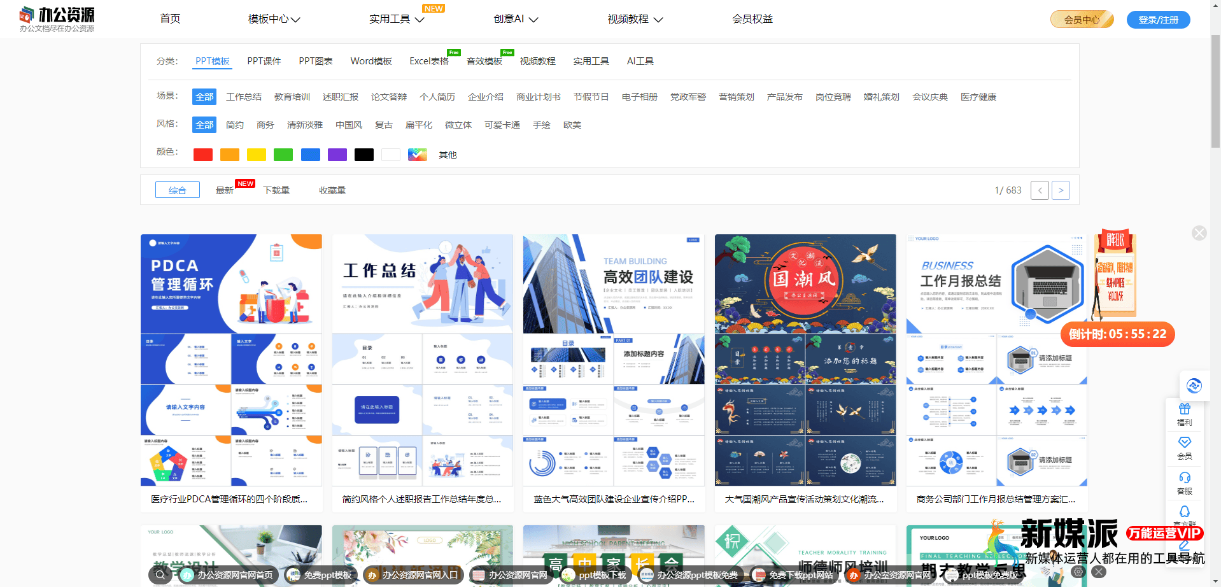This screenshot has width=1221, height=587.
Task: Click the 登录/注册 button
Action: (1158, 19)
